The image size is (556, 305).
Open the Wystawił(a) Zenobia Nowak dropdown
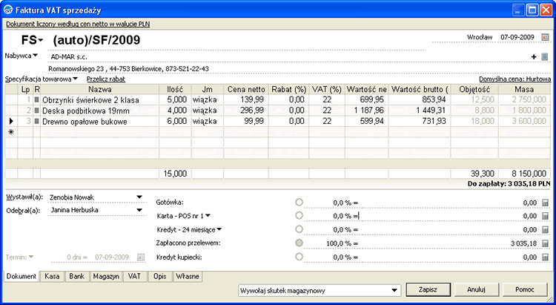pos(139,197)
